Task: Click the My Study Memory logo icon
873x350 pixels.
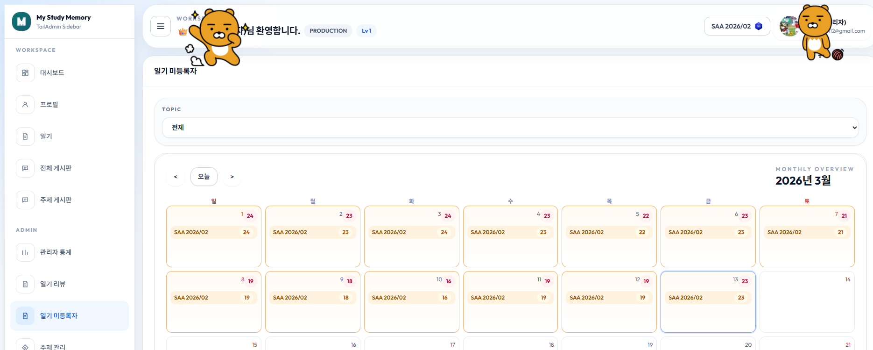Action: point(21,21)
